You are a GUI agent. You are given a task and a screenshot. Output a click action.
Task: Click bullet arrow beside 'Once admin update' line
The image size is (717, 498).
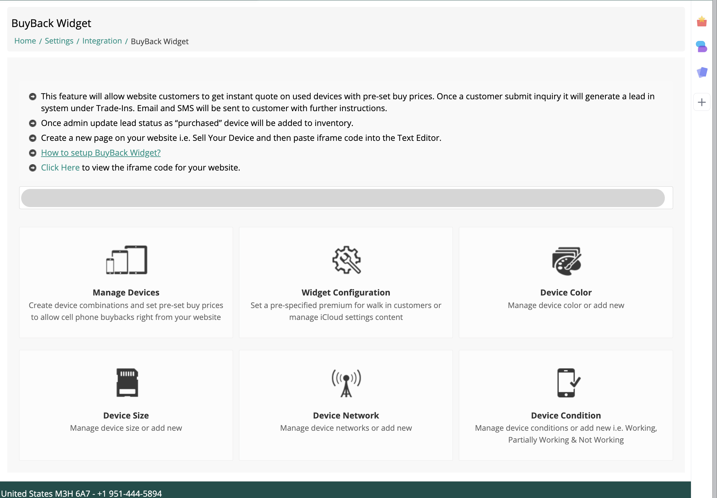click(33, 123)
